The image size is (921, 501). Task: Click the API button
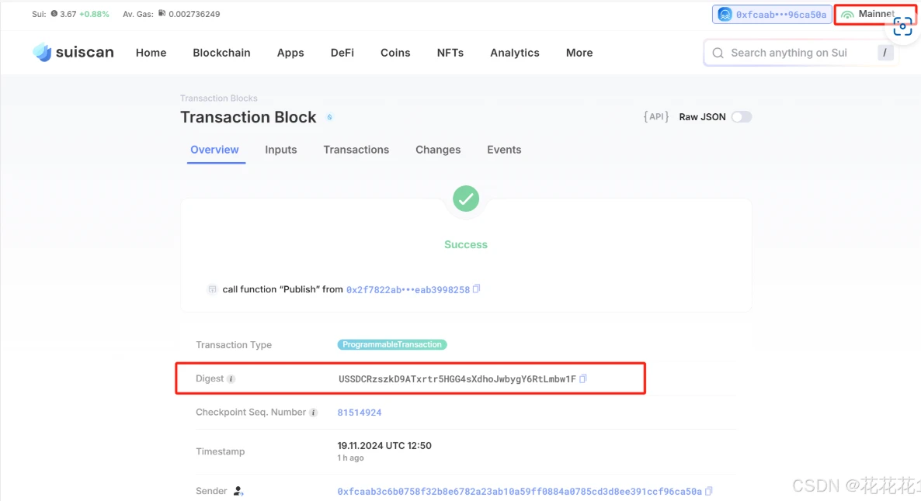click(x=656, y=117)
